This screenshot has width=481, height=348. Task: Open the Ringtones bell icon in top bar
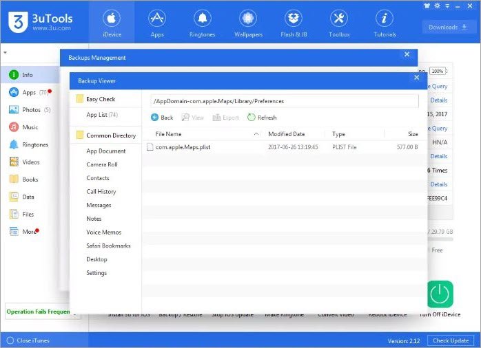click(x=203, y=23)
